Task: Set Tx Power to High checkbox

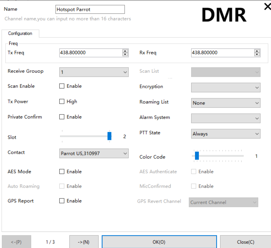Action: coord(62,102)
